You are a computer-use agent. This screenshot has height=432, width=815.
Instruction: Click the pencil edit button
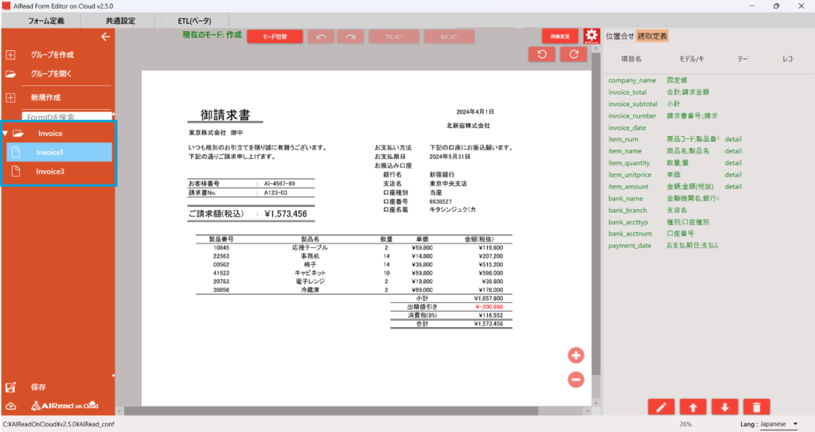[x=661, y=407]
